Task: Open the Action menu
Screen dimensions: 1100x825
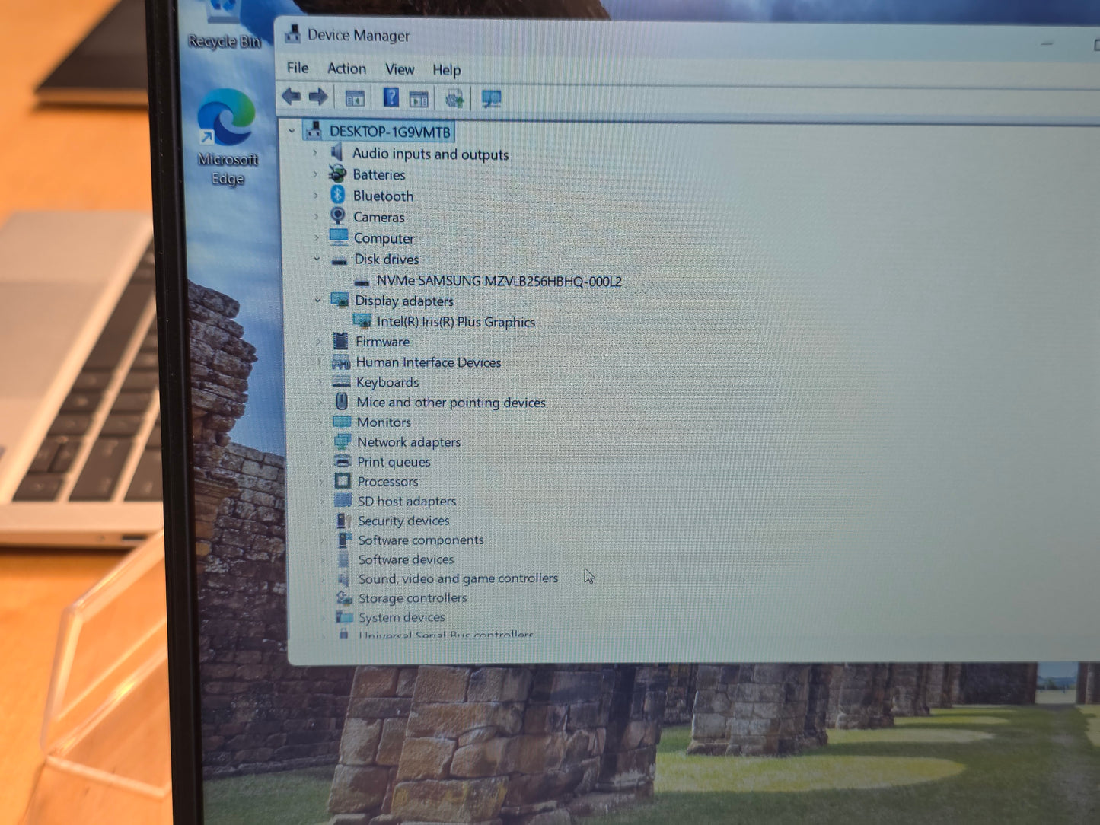Action: point(346,68)
